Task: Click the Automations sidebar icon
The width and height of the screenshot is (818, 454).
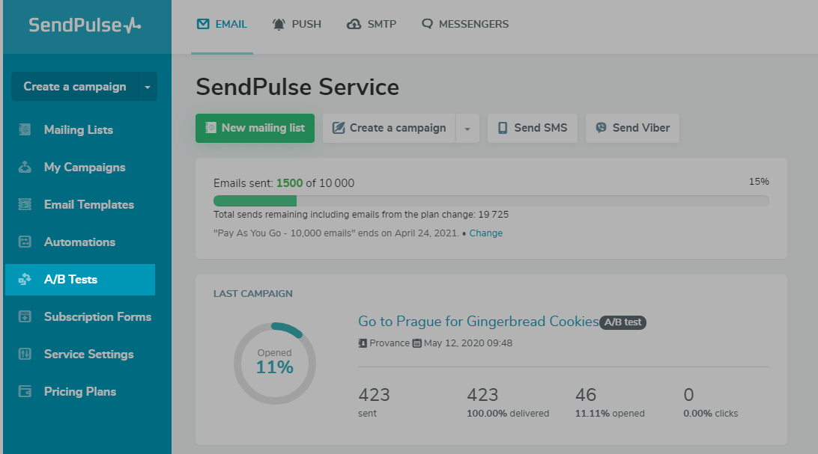Action: 25,242
